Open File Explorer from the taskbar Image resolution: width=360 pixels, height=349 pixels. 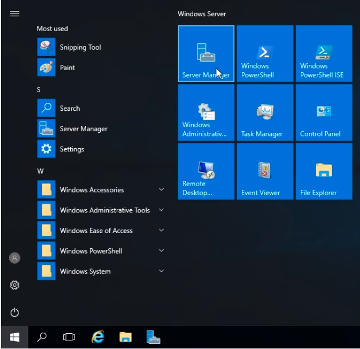tap(125, 337)
